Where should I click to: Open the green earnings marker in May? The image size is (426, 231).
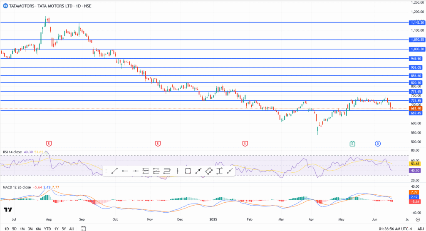[x=352, y=144]
